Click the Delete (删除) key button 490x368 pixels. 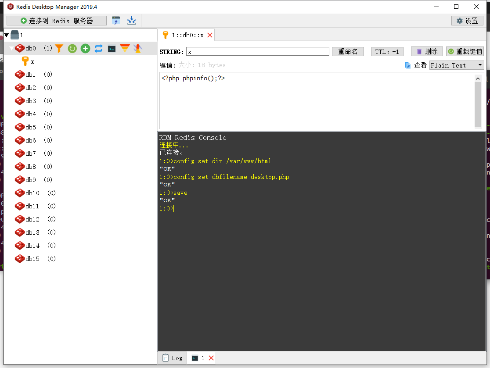click(427, 51)
